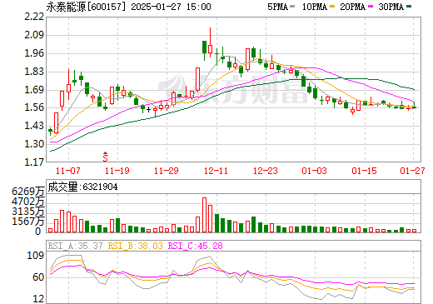Click the 11-29 date label
This screenshot has width=433, height=304.
(x=167, y=171)
